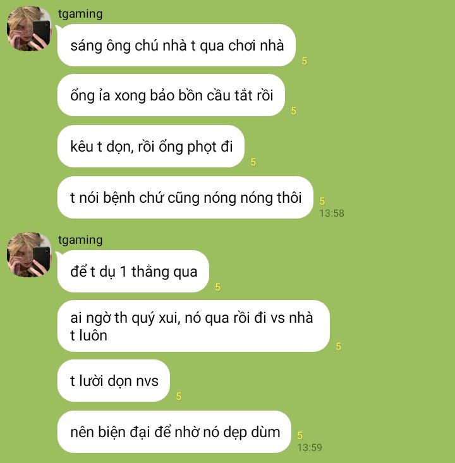Tap read count beside 't lười dọn nvs'
Screen dimensions: 455x463
point(178,396)
